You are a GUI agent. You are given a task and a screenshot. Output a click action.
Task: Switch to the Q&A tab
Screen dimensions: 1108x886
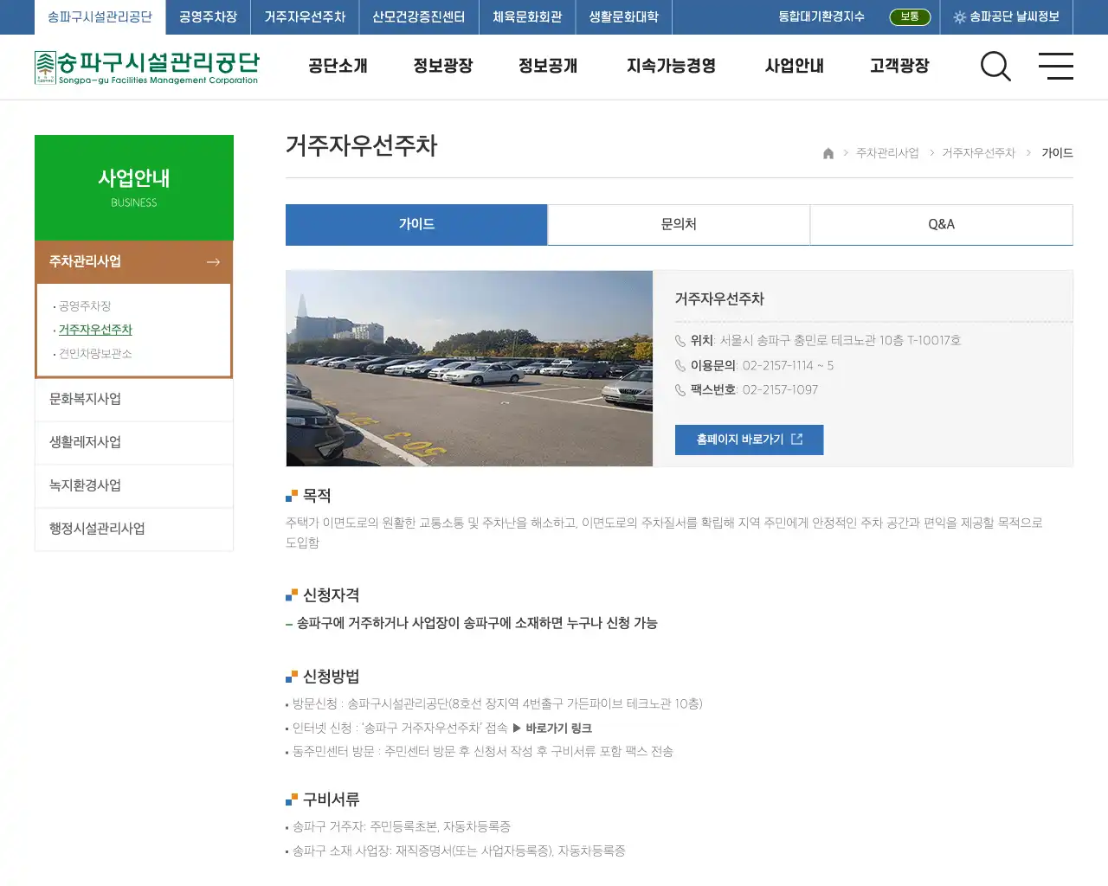941,224
